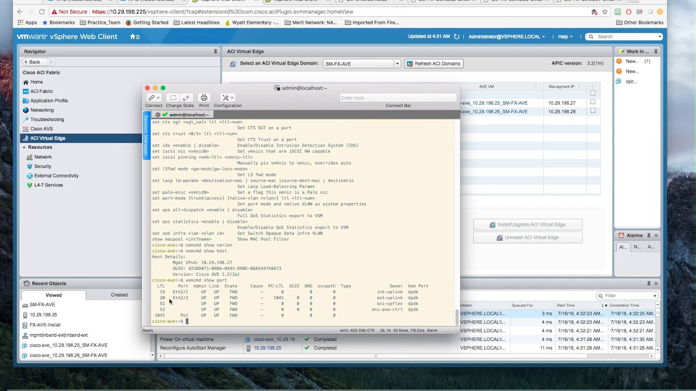Open the Administrator@VSPHERE.LOCAL user menu
This screenshot has height=391, width=696.
click(x=507, y=36)
